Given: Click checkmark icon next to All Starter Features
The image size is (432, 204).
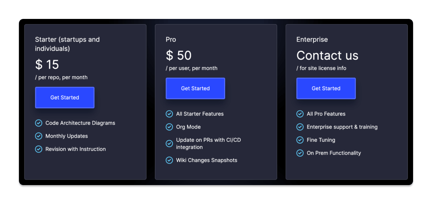Looking at the screenshot, I should [169, 114].
